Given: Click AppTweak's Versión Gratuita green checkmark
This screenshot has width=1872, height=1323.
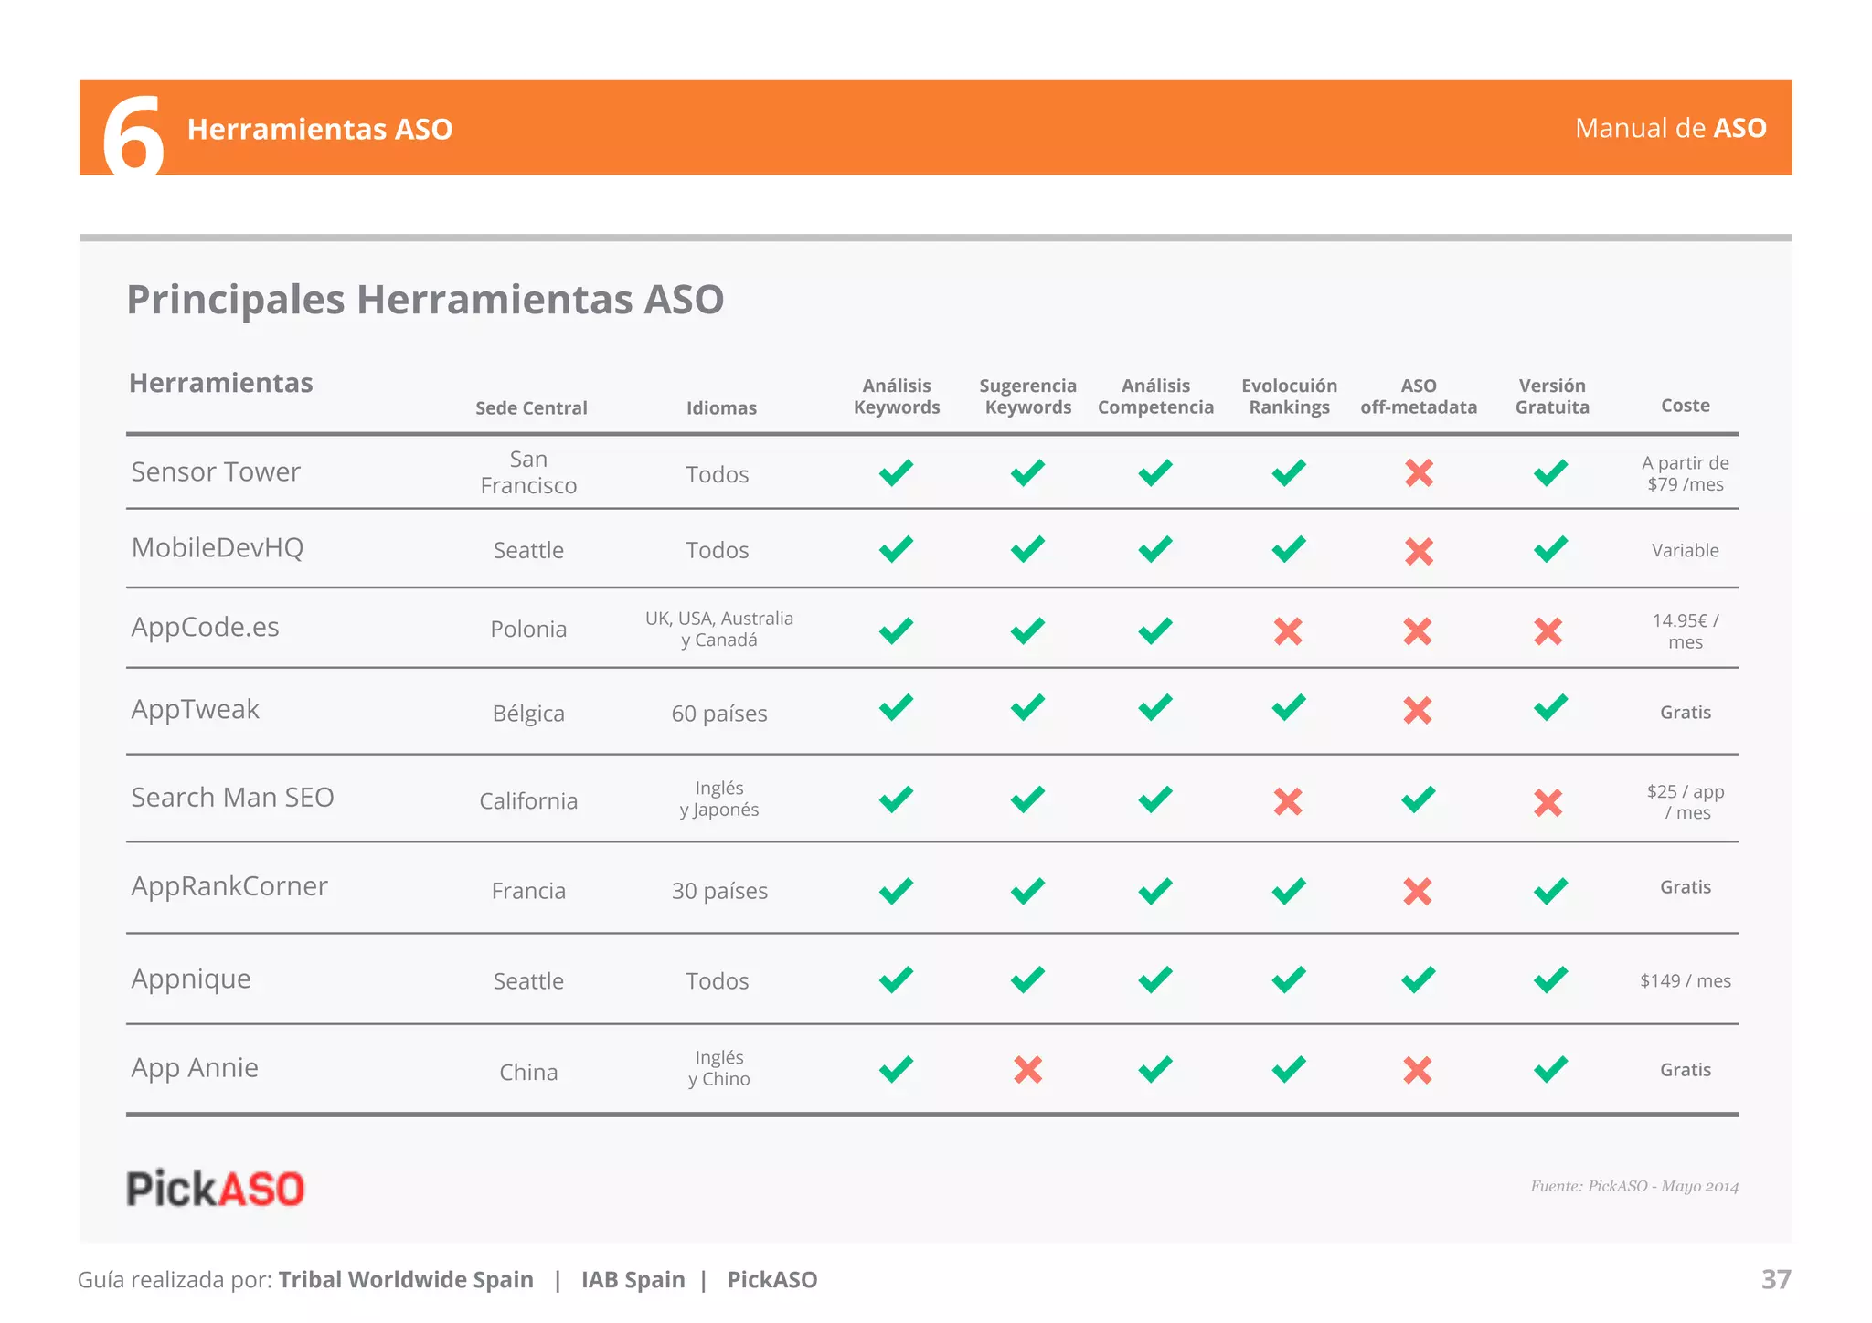Looking at the screenshot, I should [1550, 707].
